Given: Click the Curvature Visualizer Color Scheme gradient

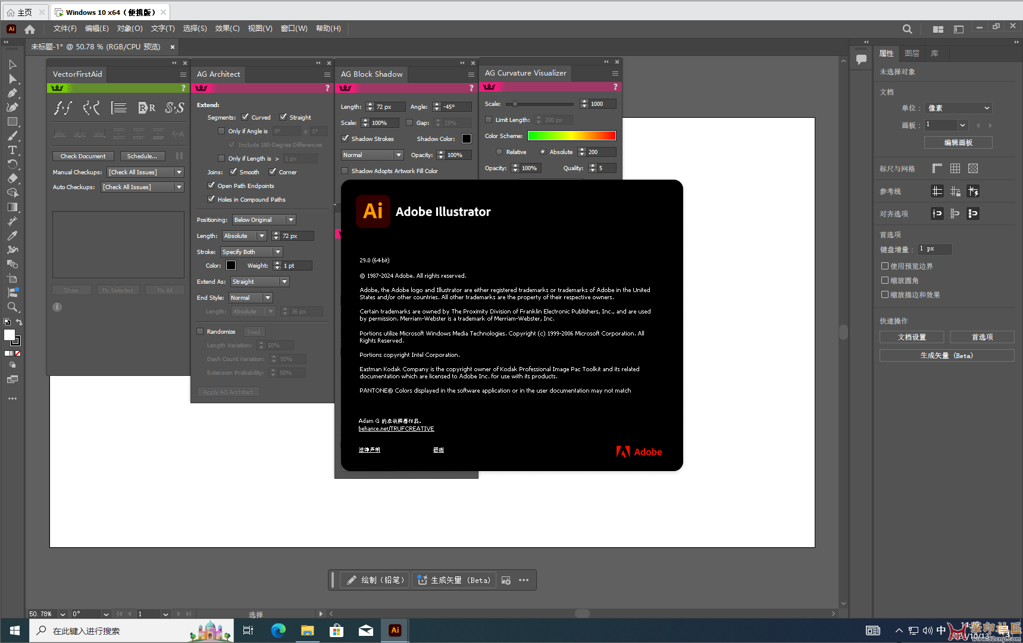Looking at the screenshot, I should (x=571, y=136).
